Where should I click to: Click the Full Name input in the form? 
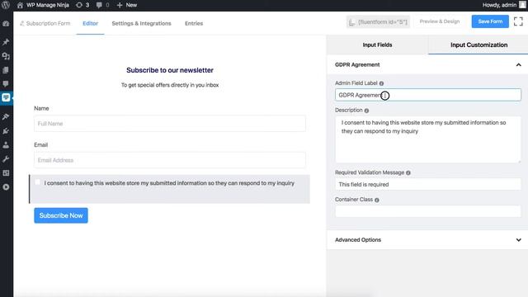click(170, 124)
